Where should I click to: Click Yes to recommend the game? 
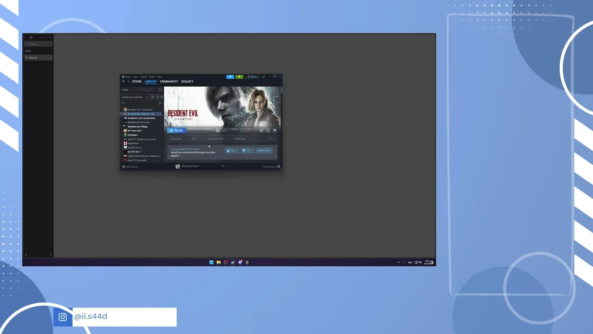coord(232,150)
